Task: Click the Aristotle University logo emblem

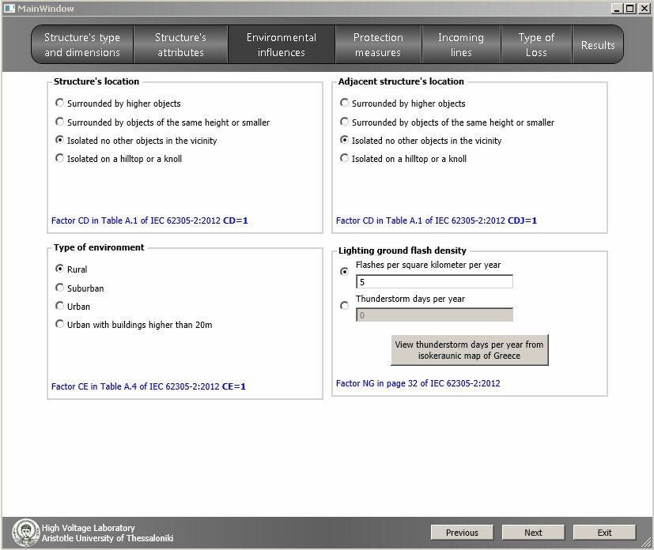Action: (x=26, y=533)
